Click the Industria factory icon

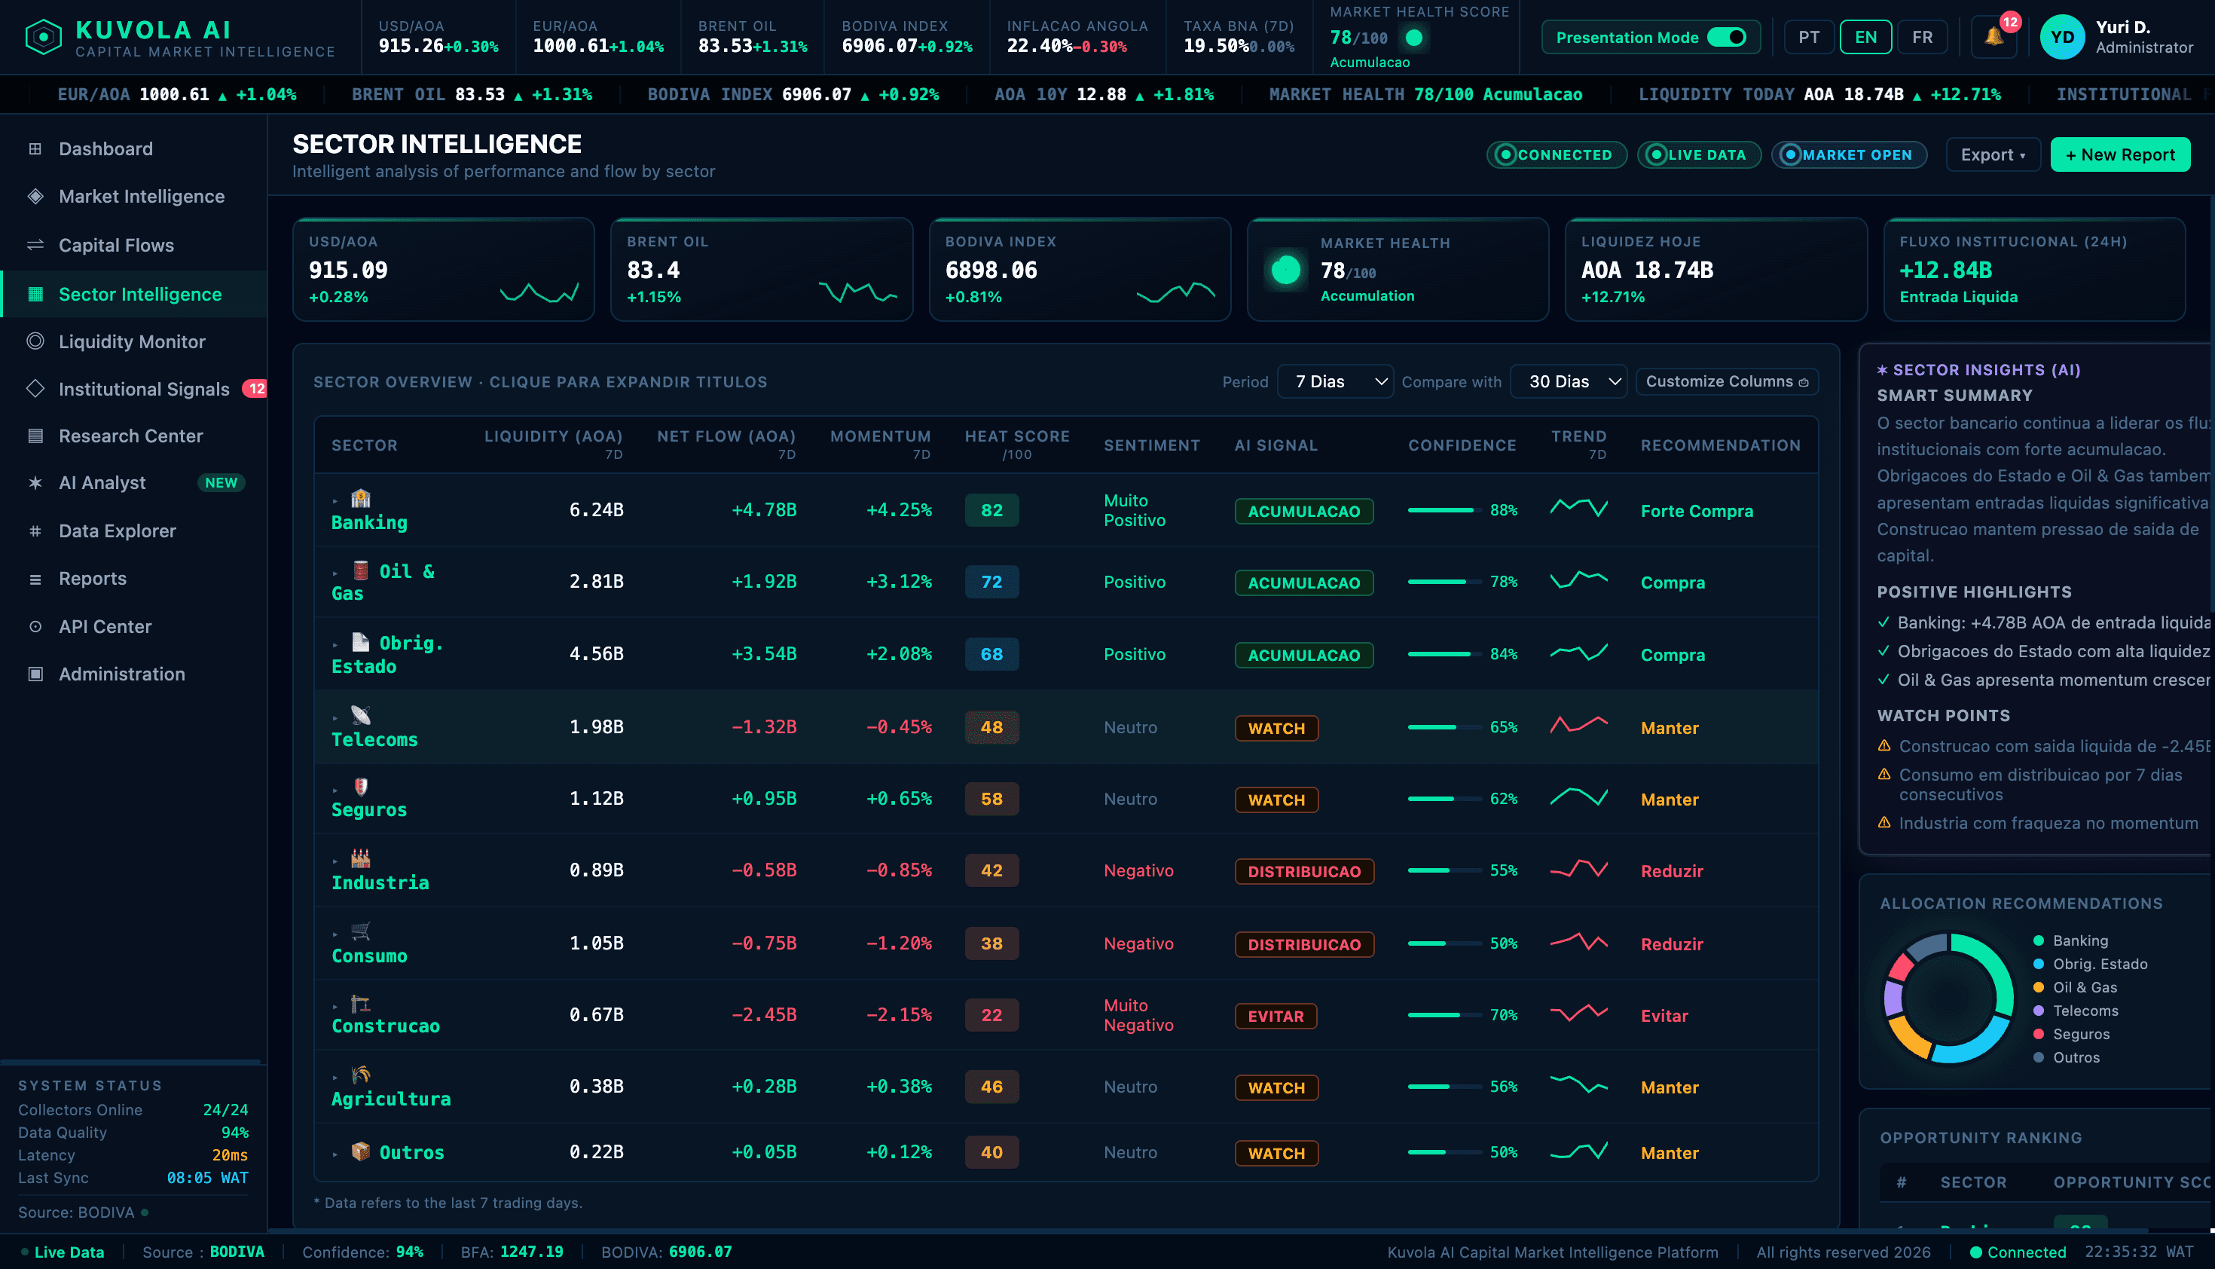pyautogui.click(x=361, y=859)
